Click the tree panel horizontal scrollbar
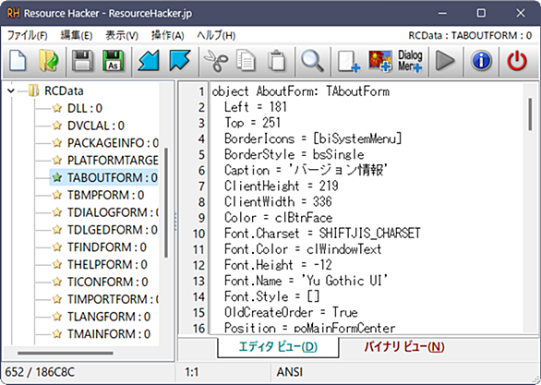Image resolution: width=541 pixels, height=385 pixels. [66, 353]
